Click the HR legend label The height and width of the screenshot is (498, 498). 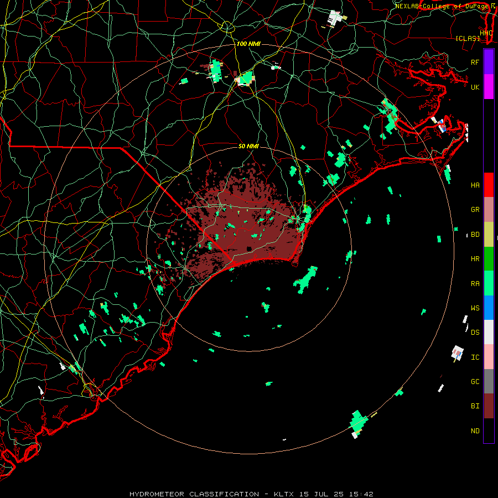475,259
